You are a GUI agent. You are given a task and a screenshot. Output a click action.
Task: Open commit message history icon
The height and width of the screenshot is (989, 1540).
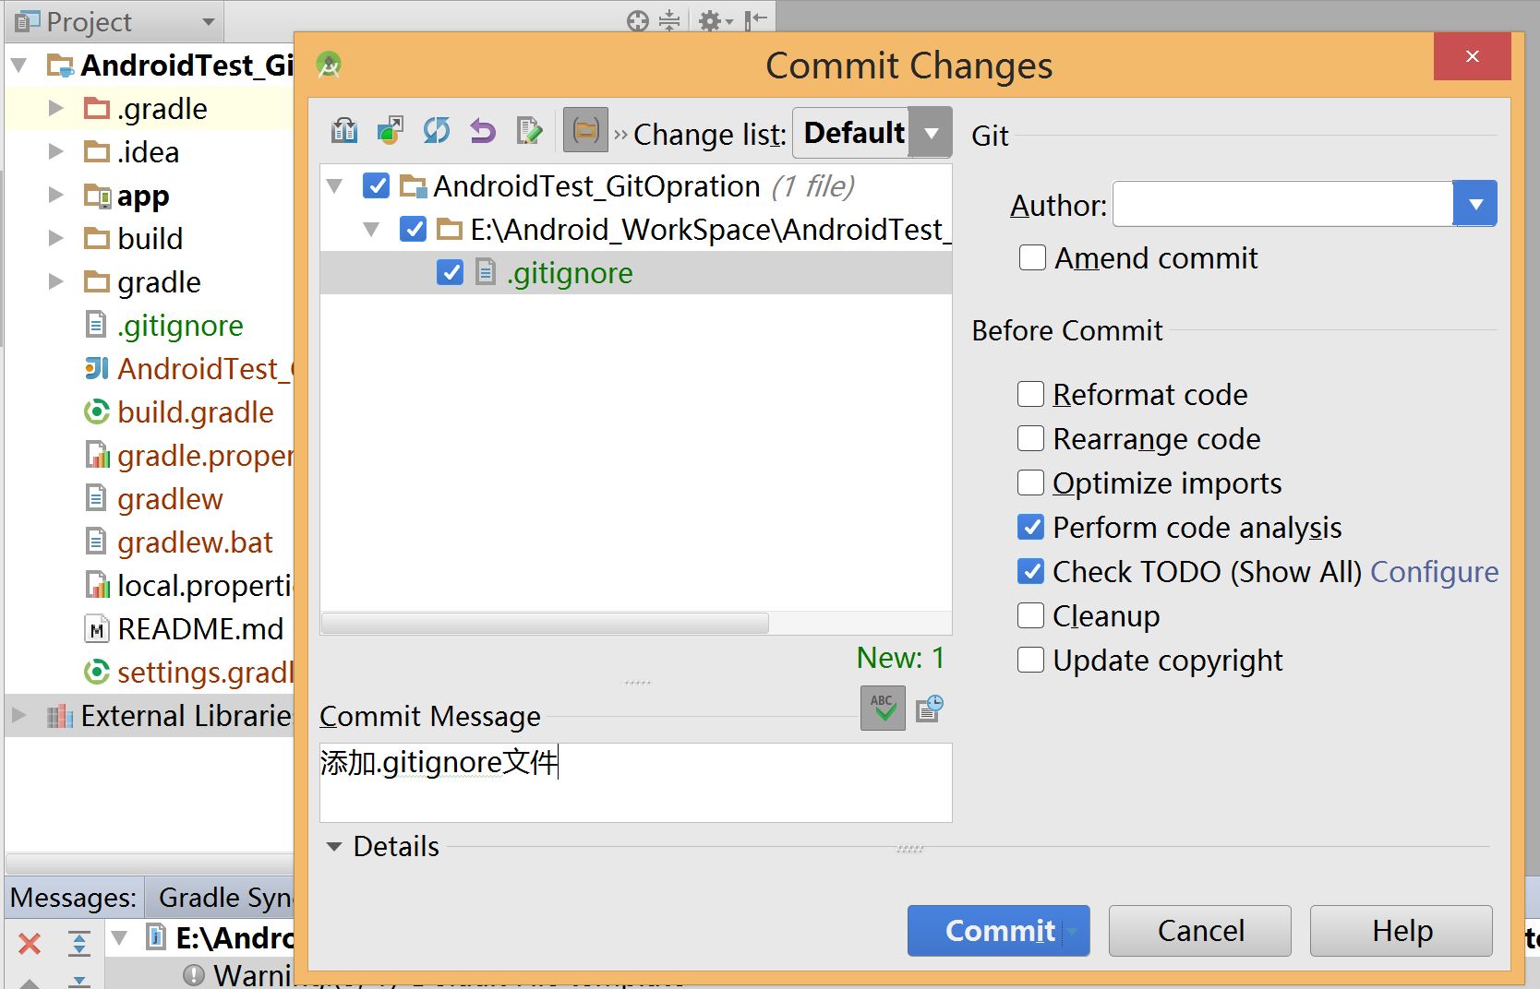(929, 709)
